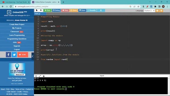Expand the console to full screen icon
The height and width of the screenshot is (96, 170).
(40, 76)
